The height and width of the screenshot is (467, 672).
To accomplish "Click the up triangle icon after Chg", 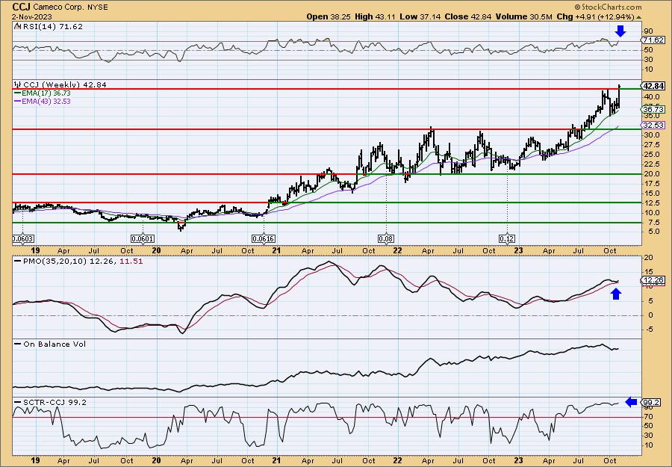I will click(638, 17).
